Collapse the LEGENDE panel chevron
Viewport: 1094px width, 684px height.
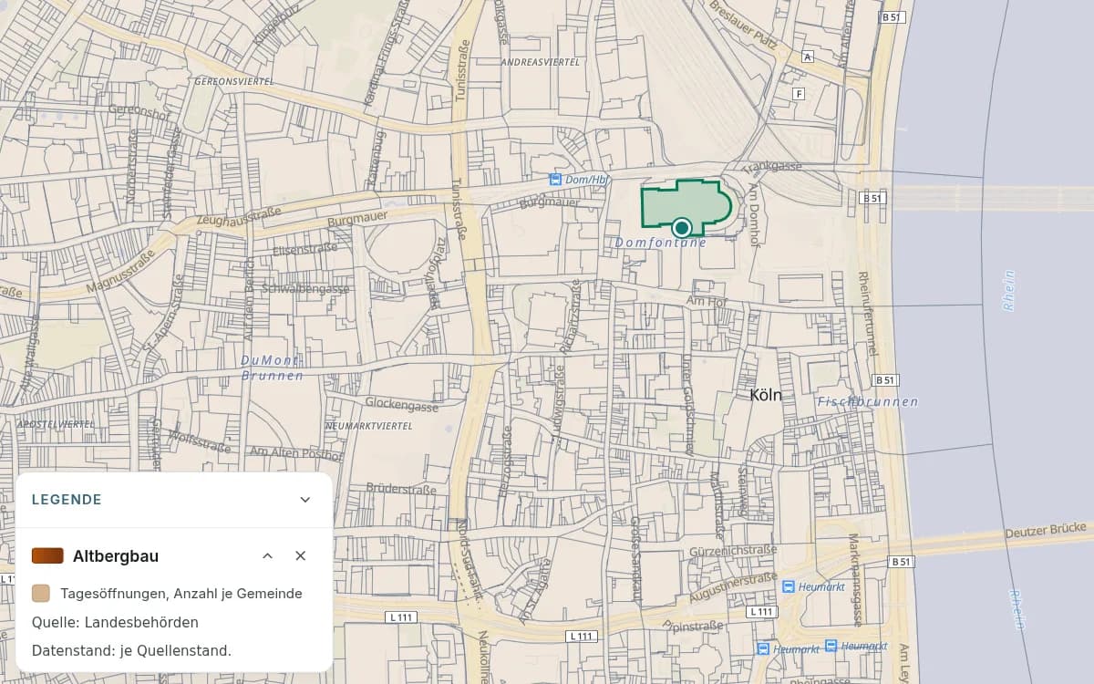pyautogui.click(x=305, y=500)
